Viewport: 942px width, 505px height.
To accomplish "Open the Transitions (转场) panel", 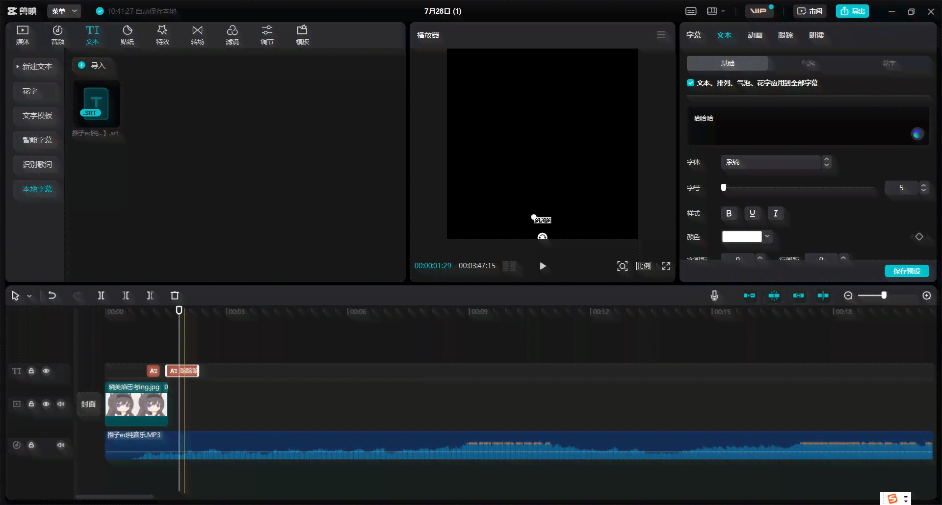I will coord(197,35).
